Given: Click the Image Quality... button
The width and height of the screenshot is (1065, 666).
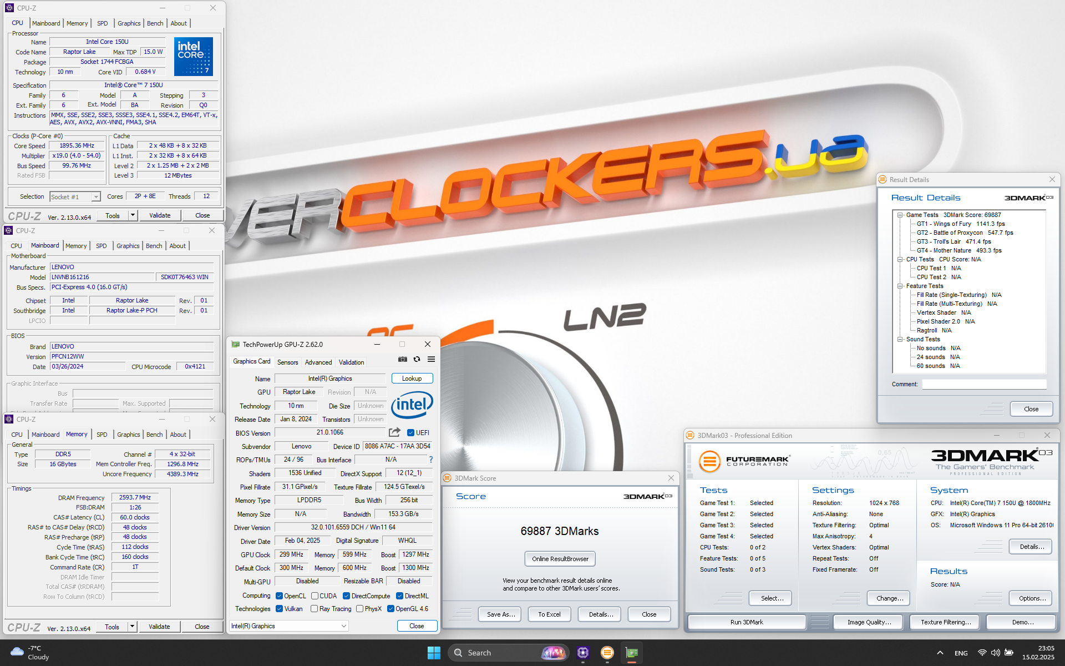Looking at the screenshot, I should pos(869,622).
